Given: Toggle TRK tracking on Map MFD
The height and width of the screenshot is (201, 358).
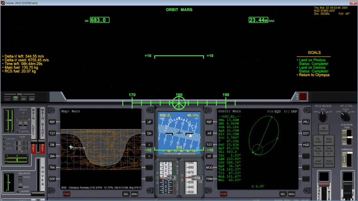Looking at the screenshot, I should coord(52,168).
